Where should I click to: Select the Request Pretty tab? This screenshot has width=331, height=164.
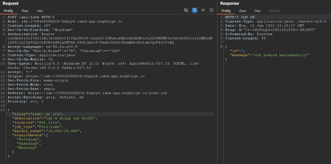pyautogui.click(x=8, y=11)
